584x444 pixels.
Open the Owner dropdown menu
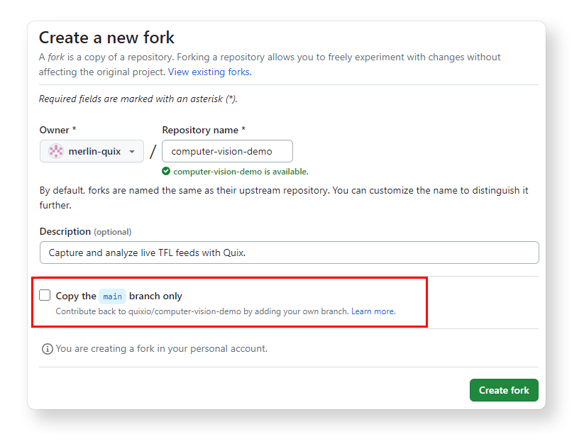point(92,151)
